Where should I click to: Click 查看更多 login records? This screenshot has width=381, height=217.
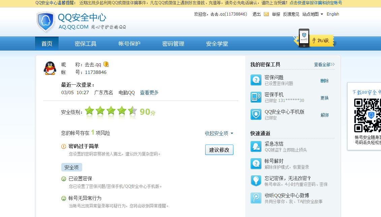[x=149, y=92]
